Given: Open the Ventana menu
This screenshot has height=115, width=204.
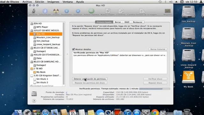Looking at the screenshot, I should click(68, 2).
